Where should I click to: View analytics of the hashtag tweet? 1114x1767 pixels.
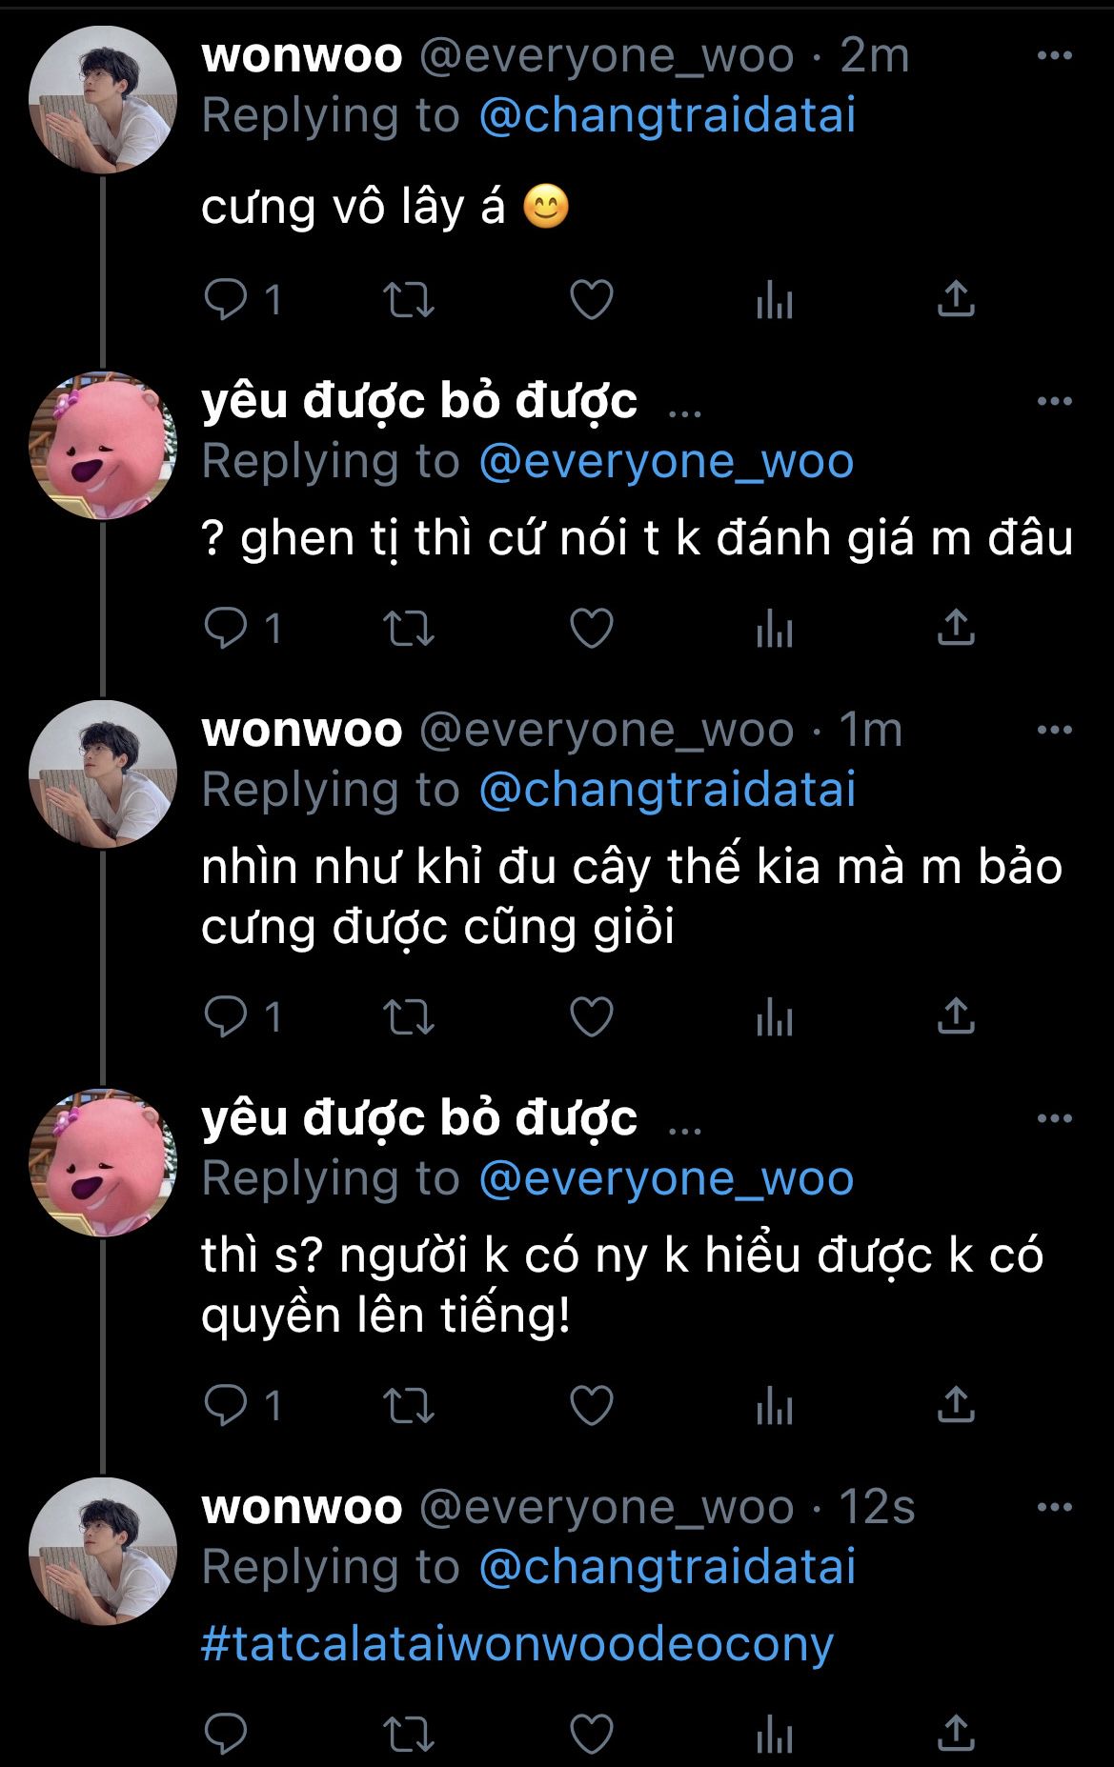[774, 1734]
